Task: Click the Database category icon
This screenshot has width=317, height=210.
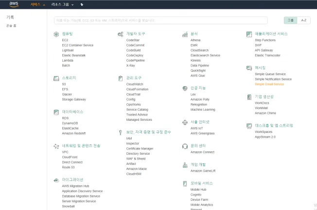Action: 56,112
